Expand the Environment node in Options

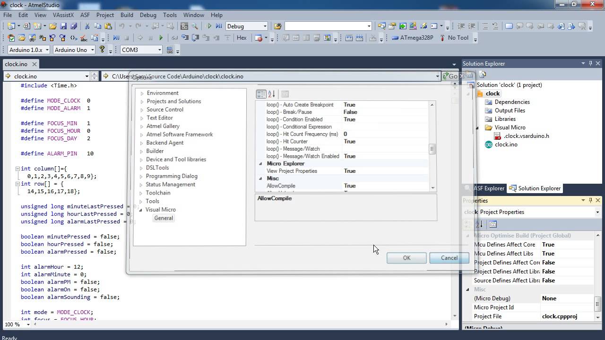[142, 93]
